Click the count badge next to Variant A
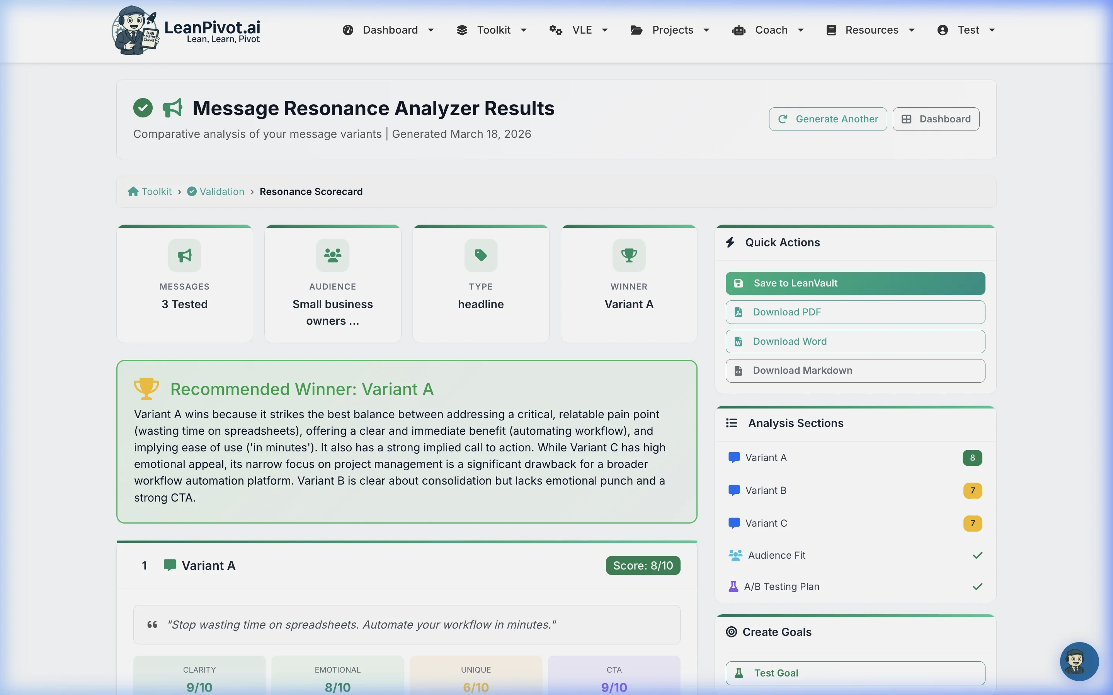Screen dimensions: 1113x695 pyautogui.click(x=972, y=458)
